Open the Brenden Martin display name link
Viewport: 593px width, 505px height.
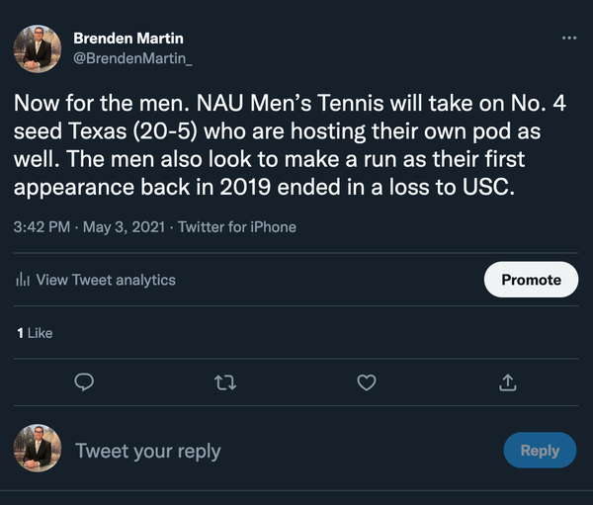pos(128,39)
